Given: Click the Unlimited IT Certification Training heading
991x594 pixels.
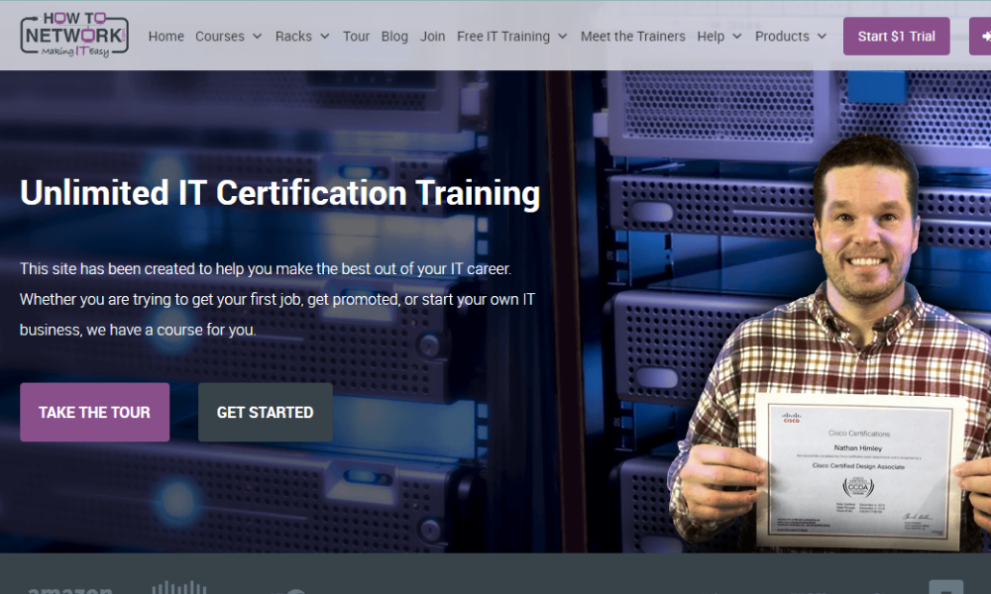Looking at the screenshot, I should coord(279,192).
